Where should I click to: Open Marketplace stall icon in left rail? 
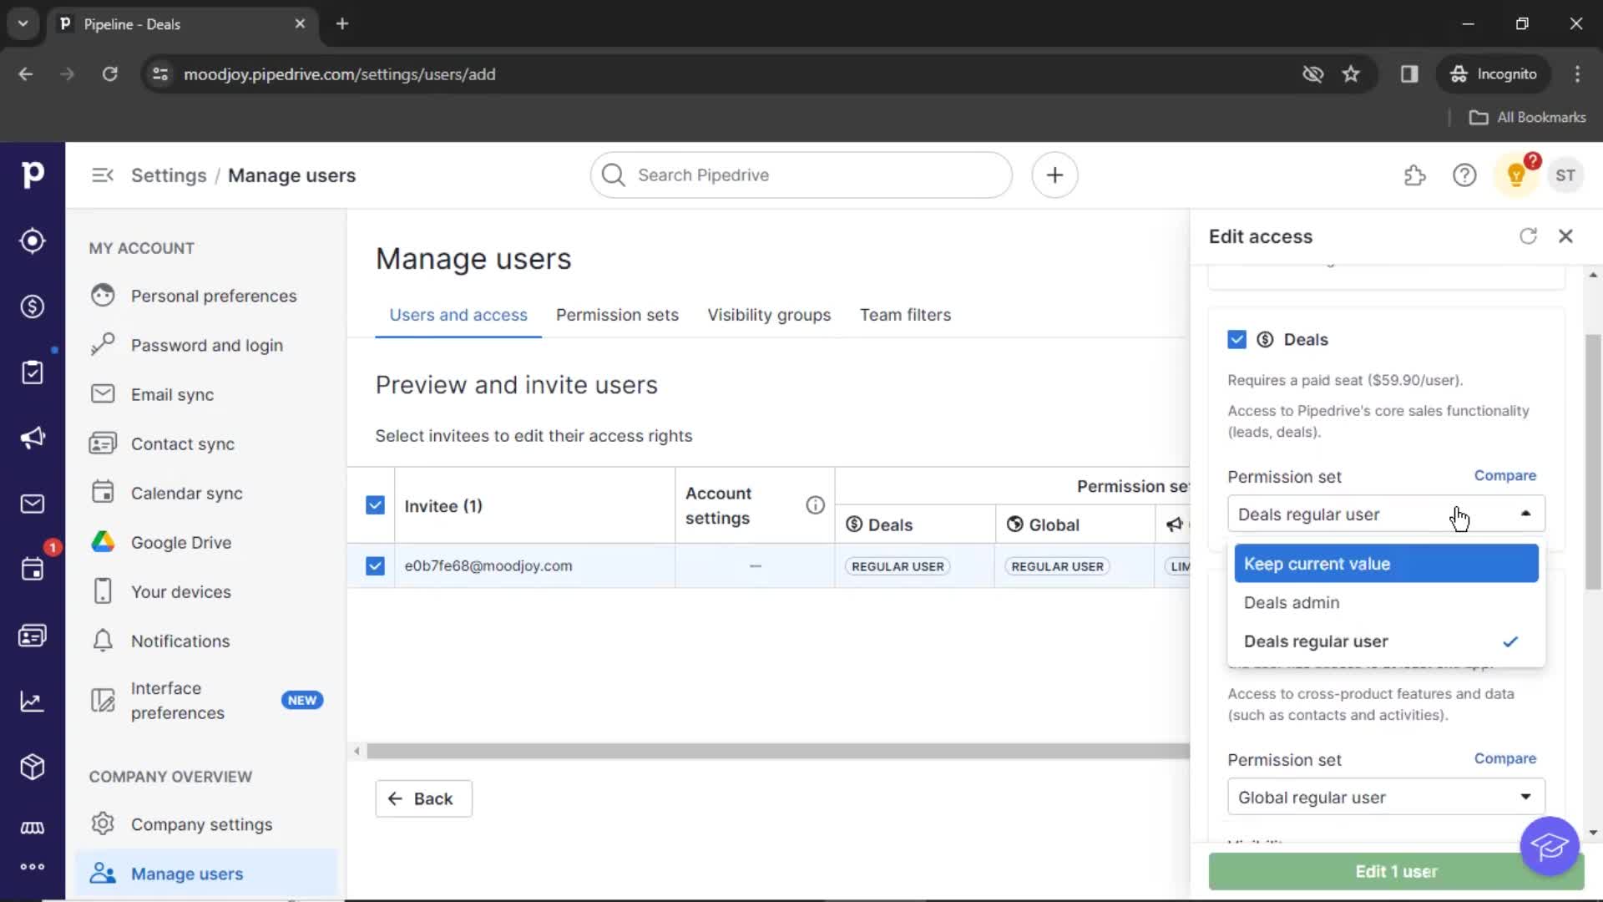(32, 828)
